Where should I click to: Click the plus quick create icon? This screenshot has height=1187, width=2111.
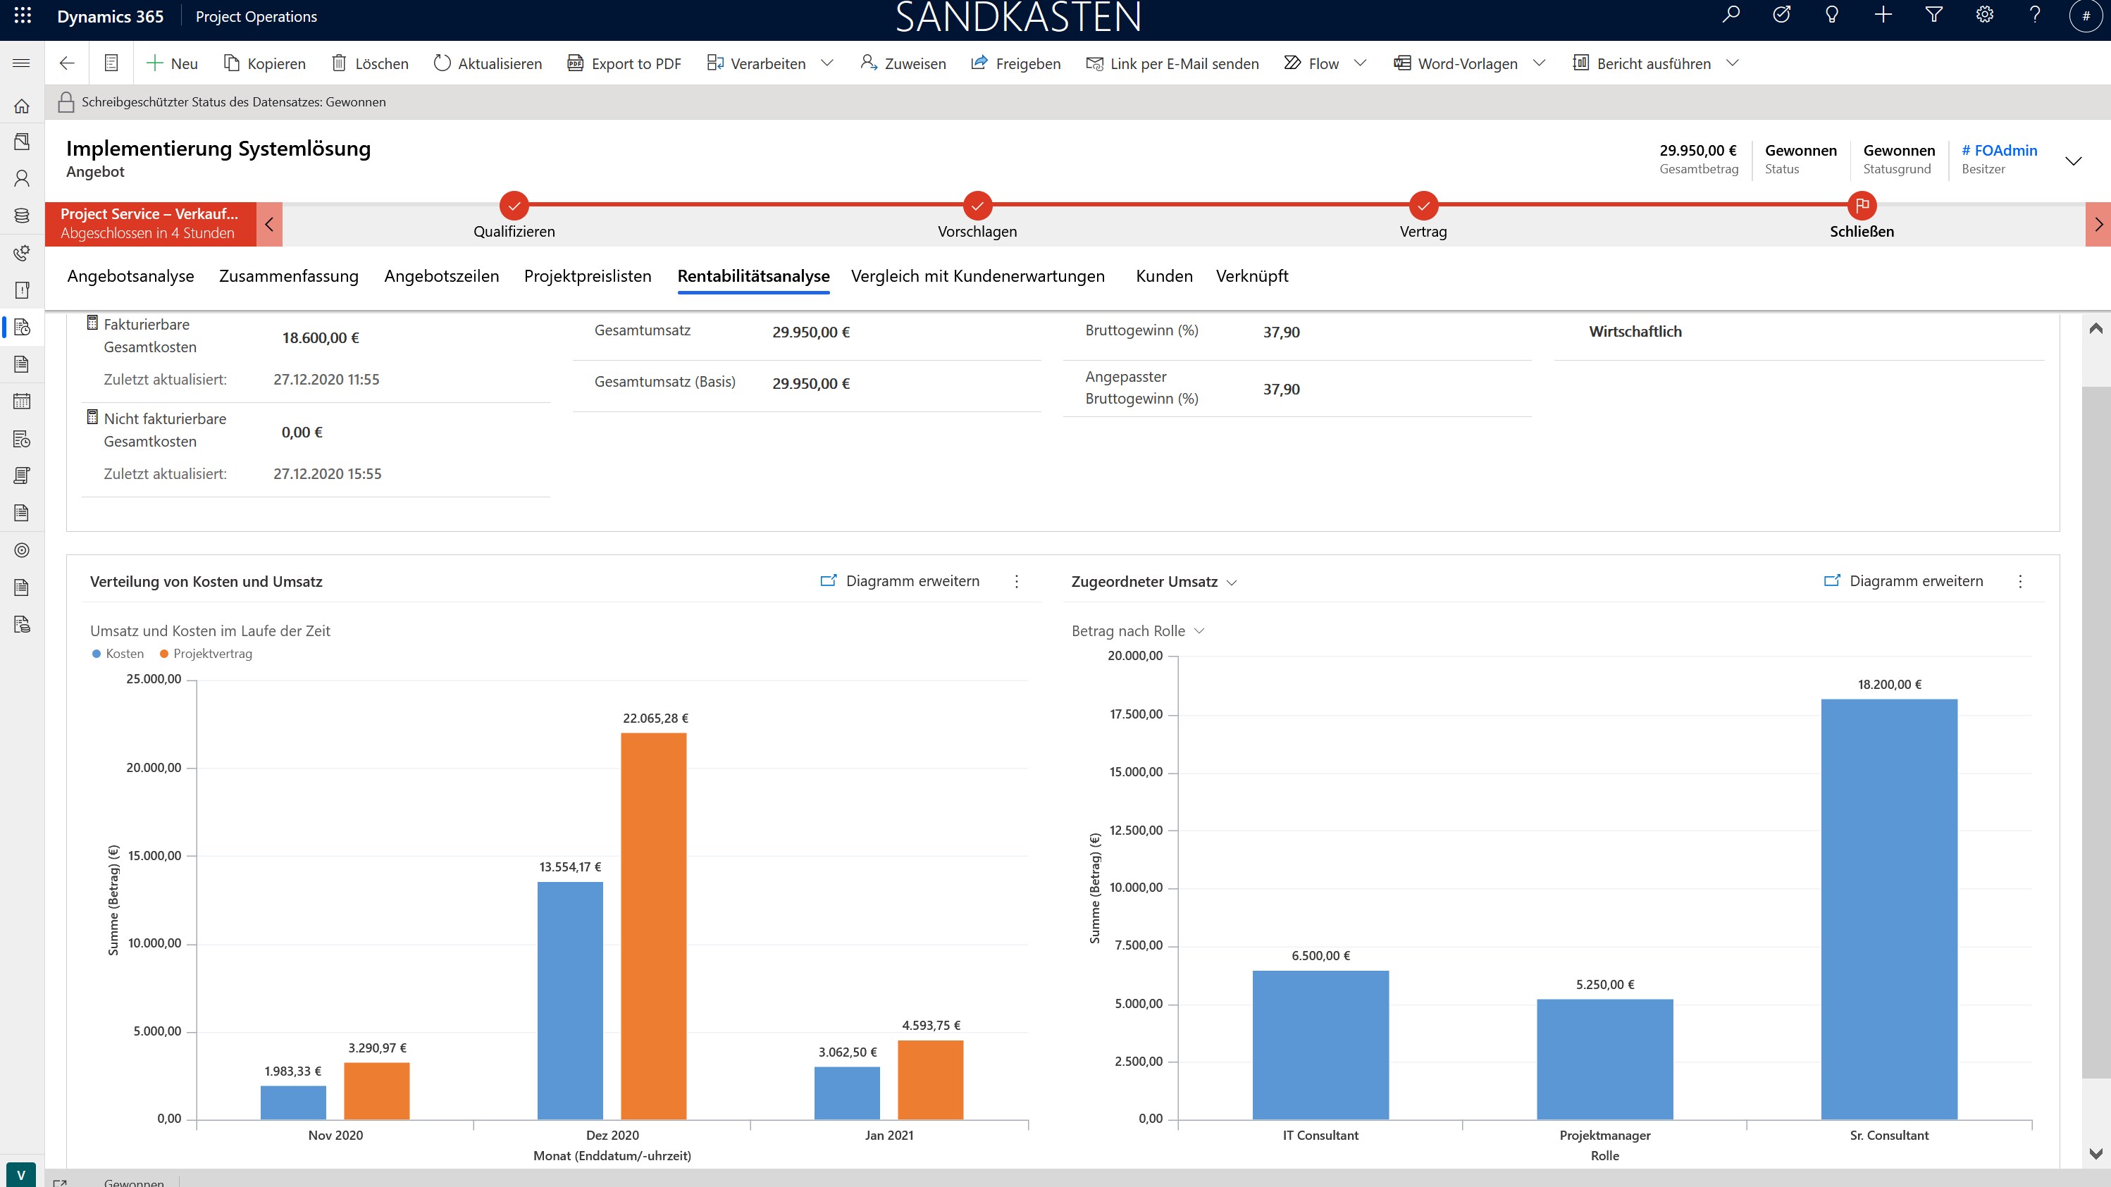coord(1883,15)
